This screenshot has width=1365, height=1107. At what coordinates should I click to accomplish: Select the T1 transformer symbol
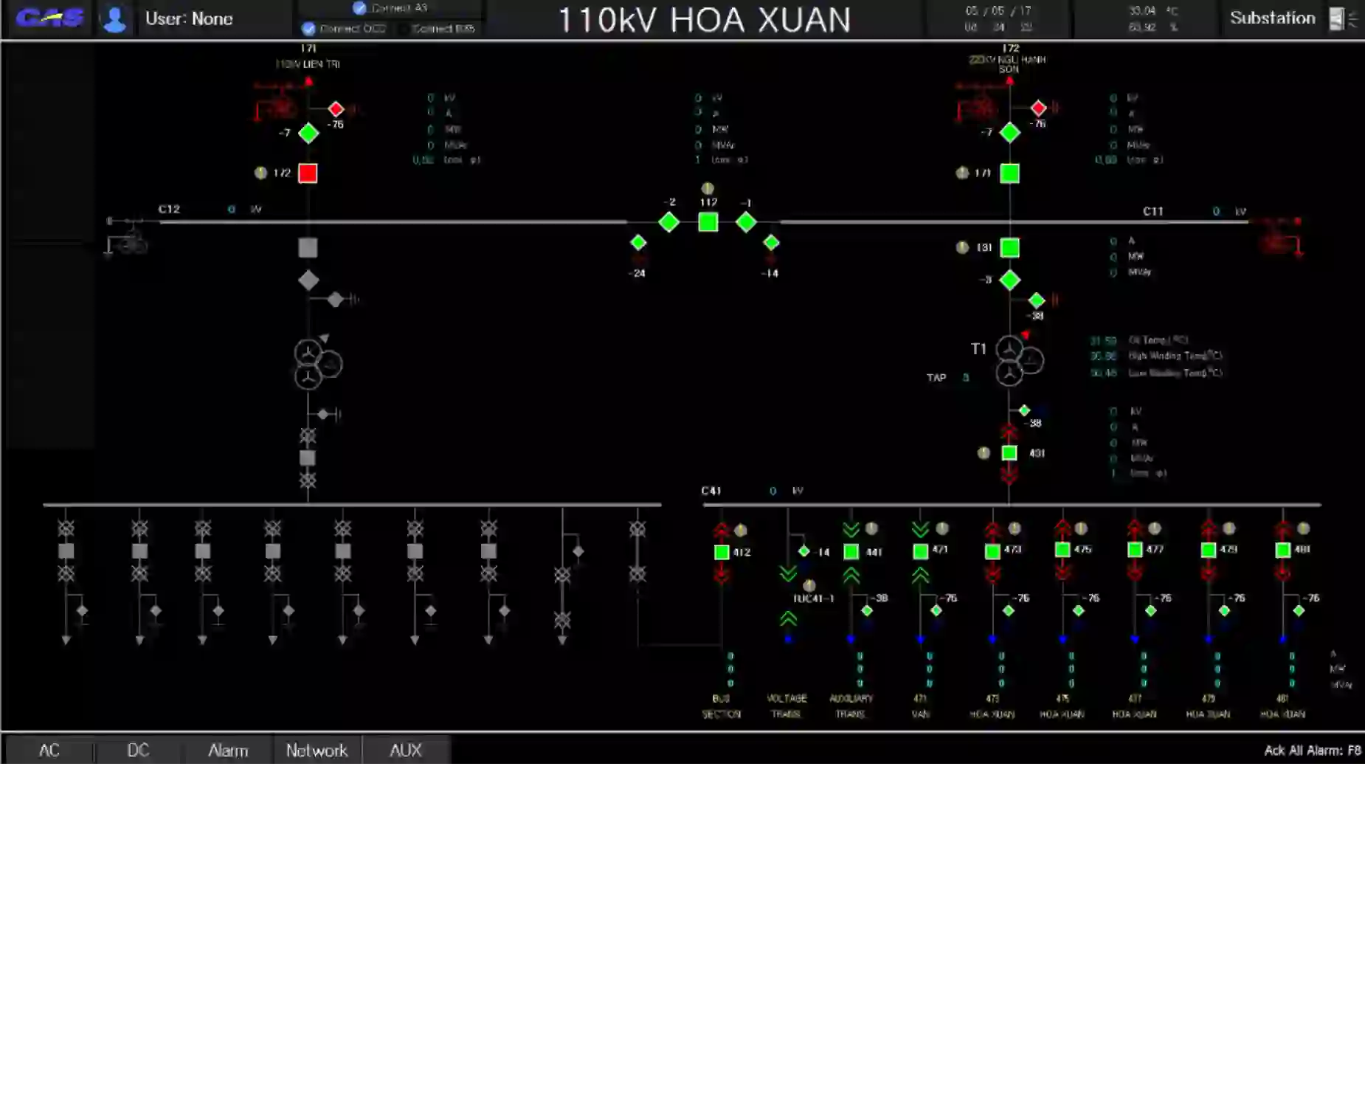[x=1016, y=361]
